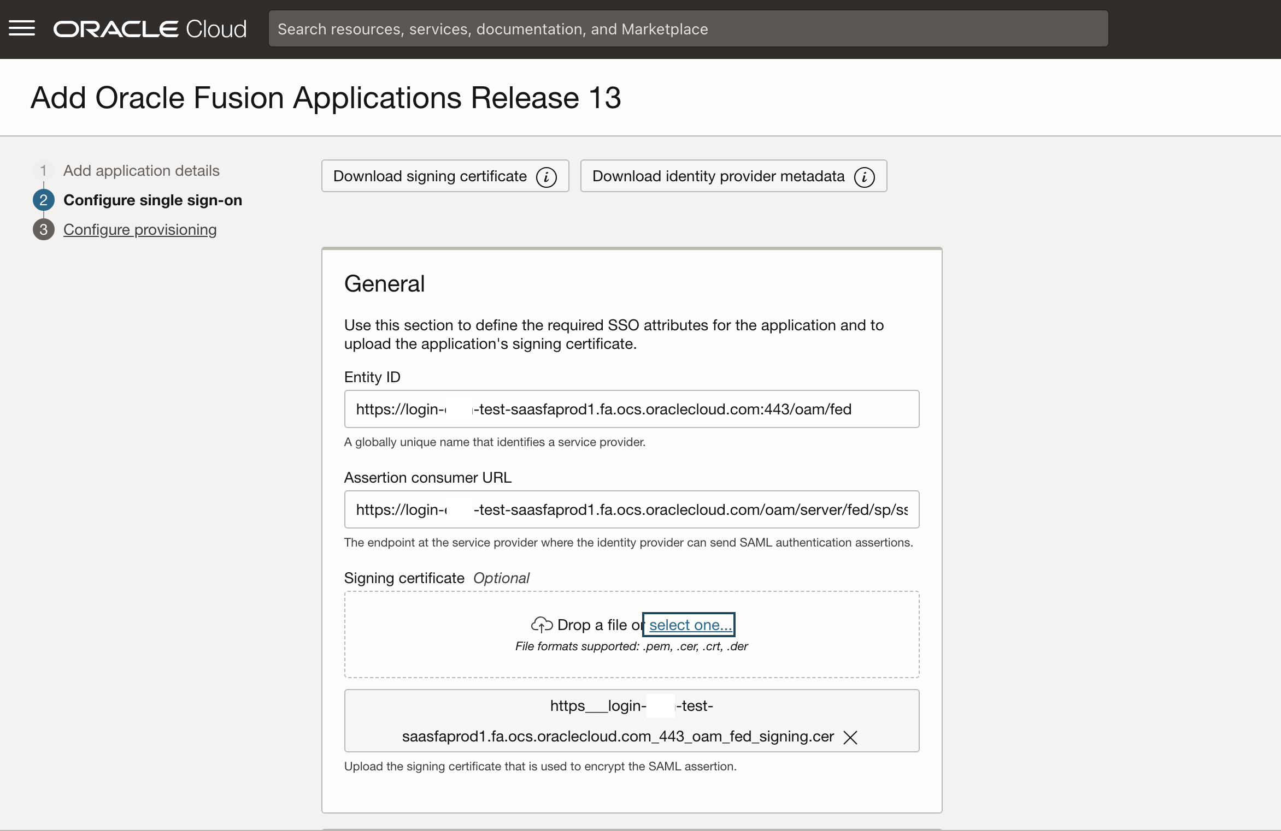Open the Configure provisioning step link
The width and height of the screenshot is (1281, 831).
coord(140,230)
